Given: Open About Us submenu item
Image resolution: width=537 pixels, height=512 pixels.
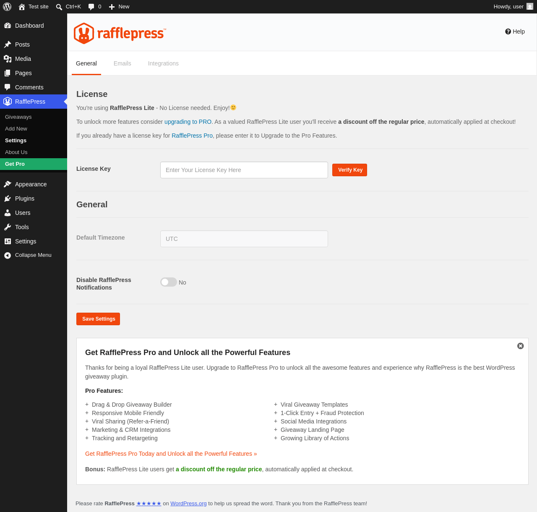Looking at the screenshot, I should pyautogui.click(x=34, y=152).
